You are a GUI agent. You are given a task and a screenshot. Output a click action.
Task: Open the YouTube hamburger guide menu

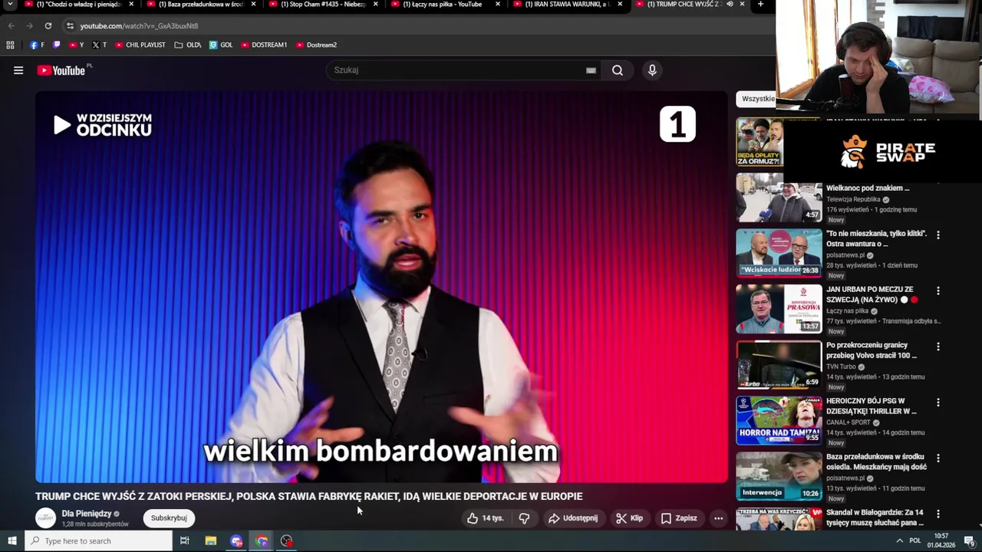click(x=18, y=71)
